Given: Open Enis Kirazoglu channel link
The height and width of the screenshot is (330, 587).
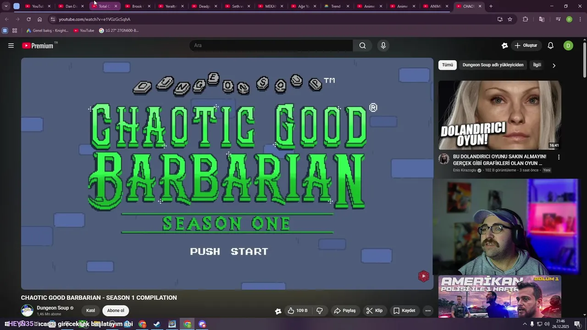Looking at the screenshot, I should point(465,170).
